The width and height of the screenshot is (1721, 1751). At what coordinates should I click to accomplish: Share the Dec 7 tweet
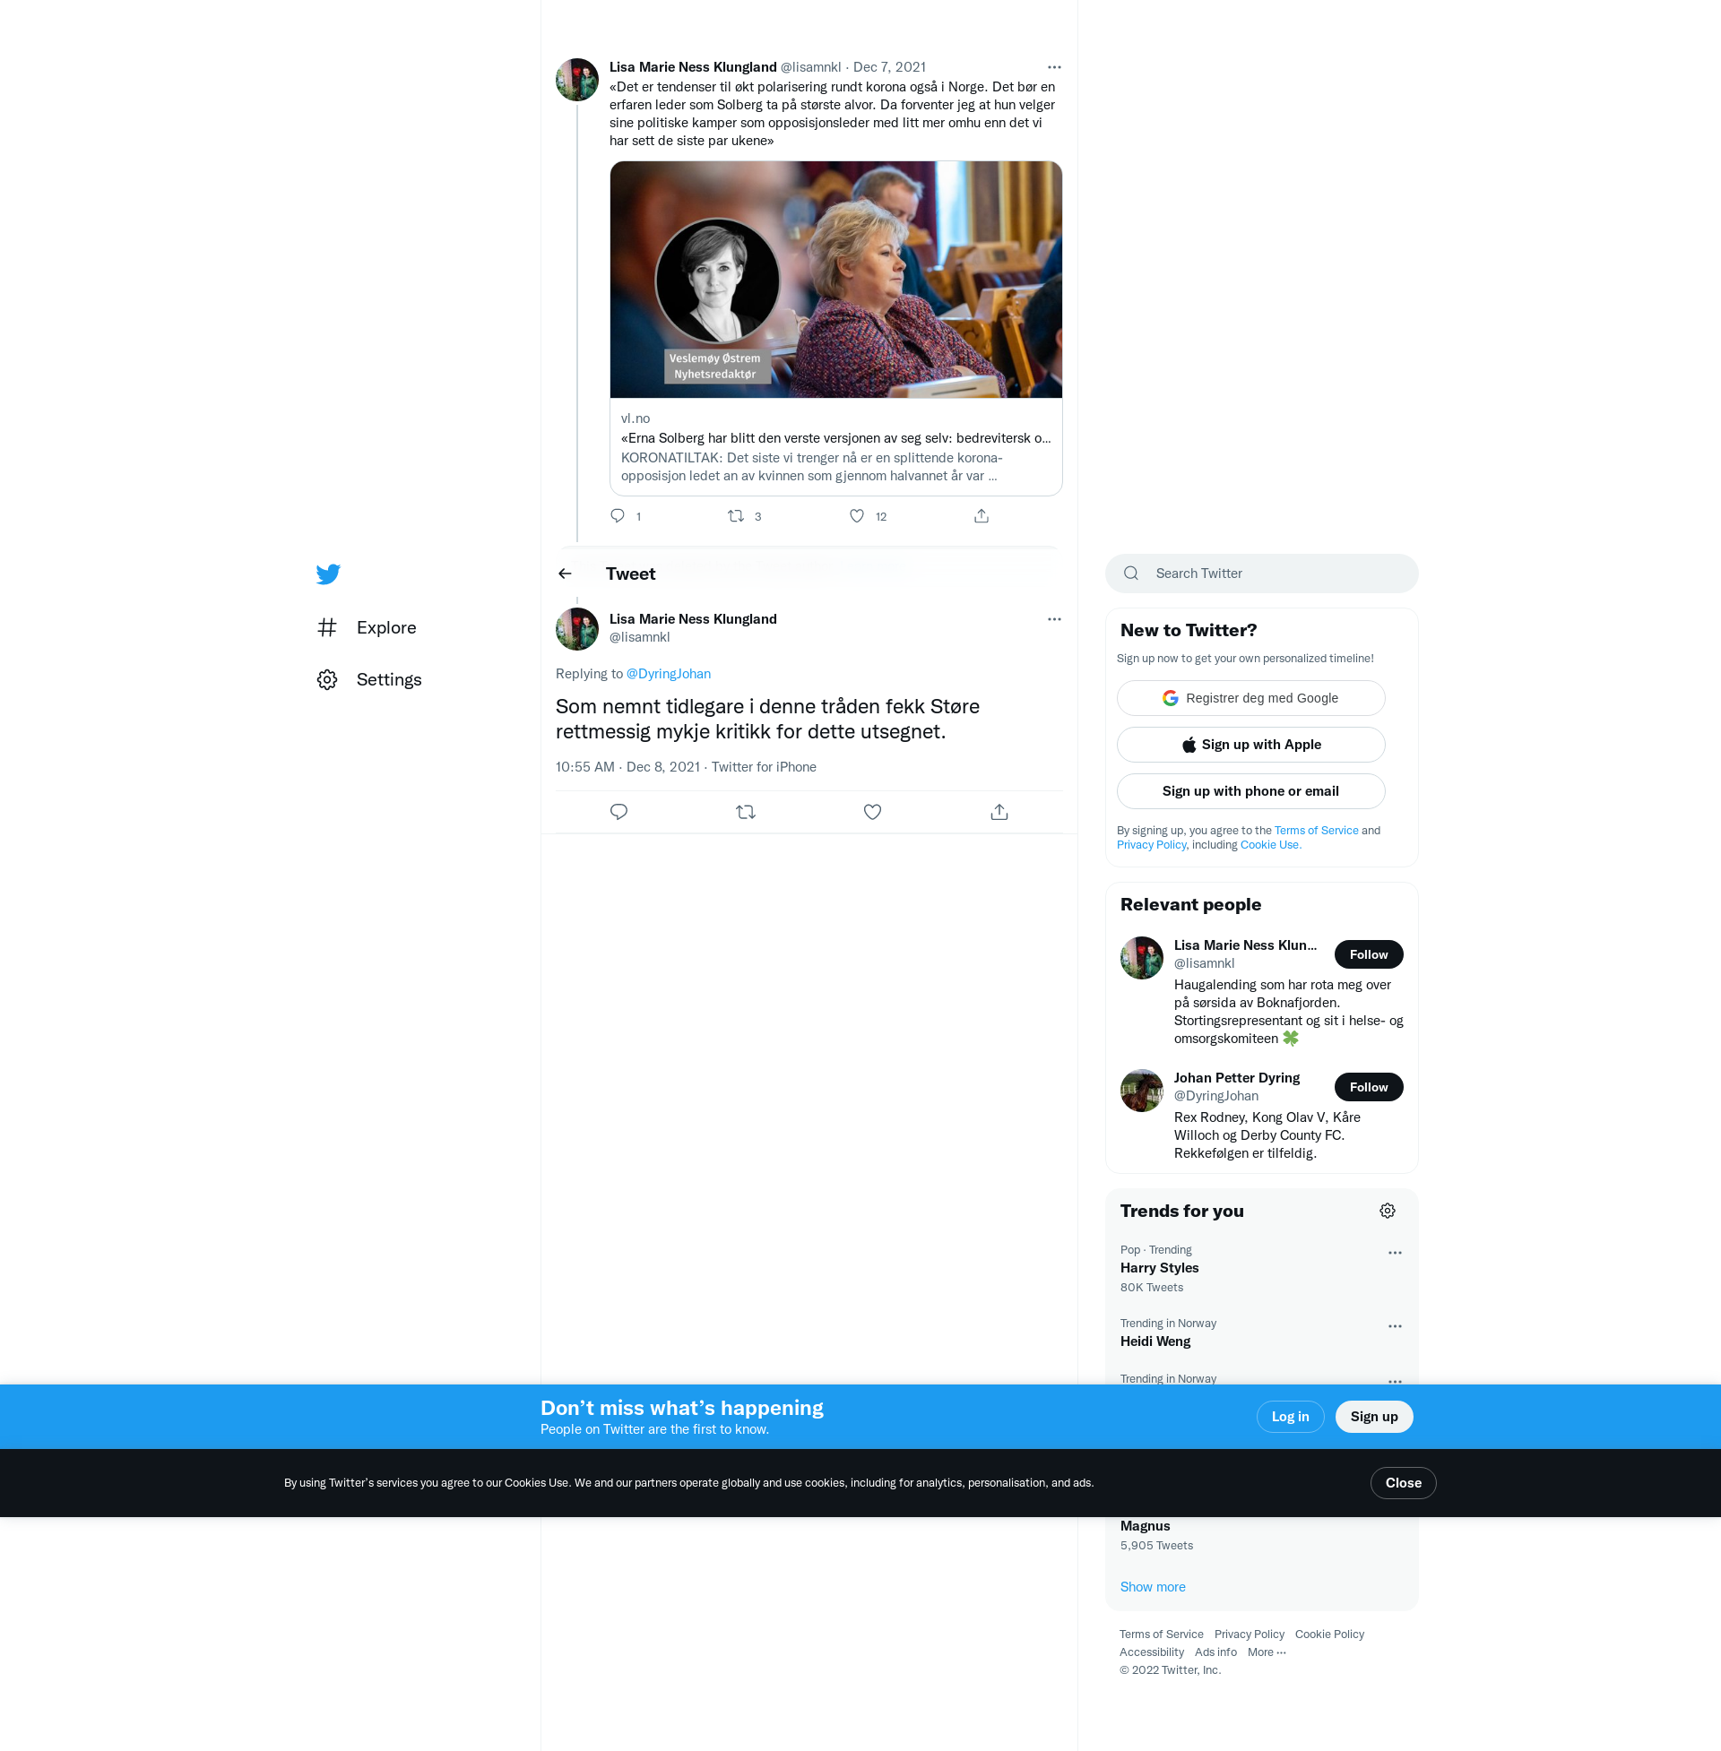pyautogui.click(x=982, y=516)
